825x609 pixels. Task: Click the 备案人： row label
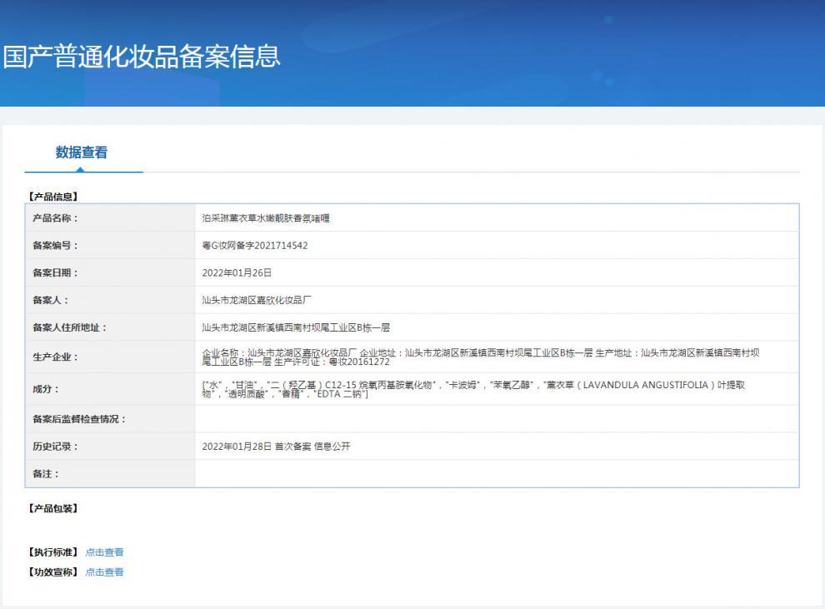(x=51, y=300)
